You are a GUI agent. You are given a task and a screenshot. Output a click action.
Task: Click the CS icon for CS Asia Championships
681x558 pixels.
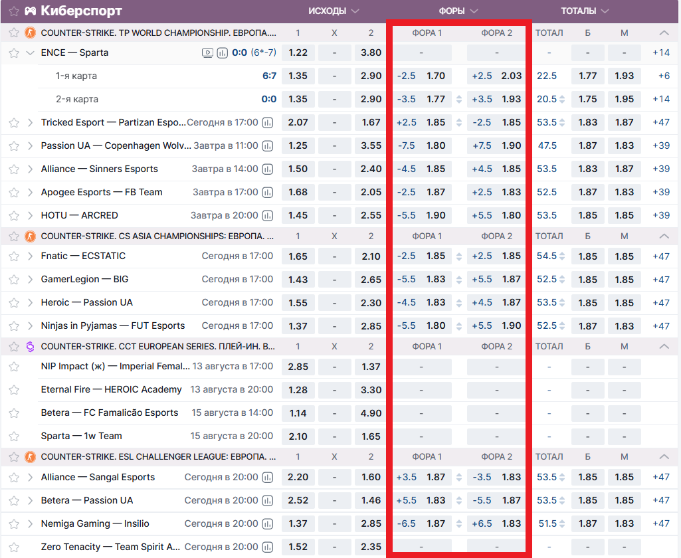click(30, 236)
